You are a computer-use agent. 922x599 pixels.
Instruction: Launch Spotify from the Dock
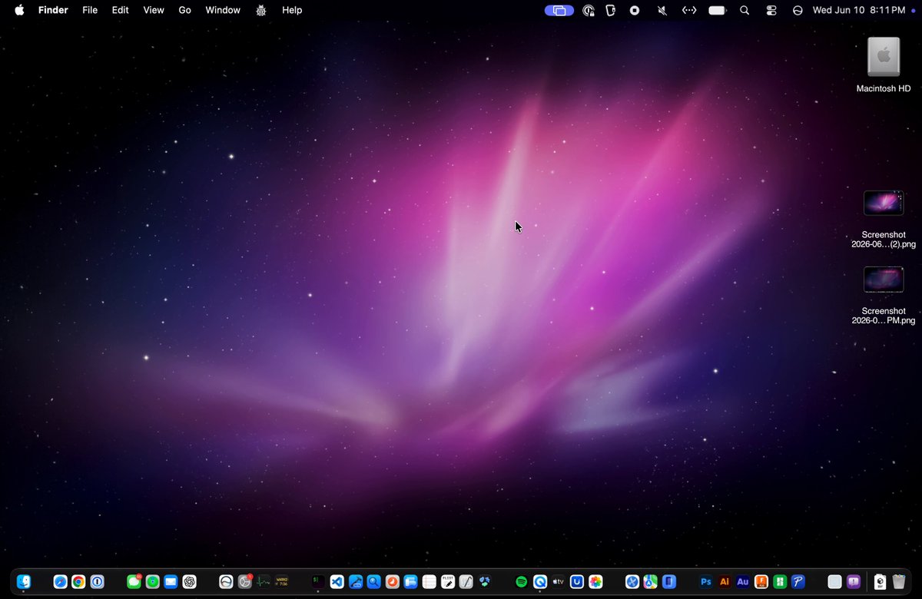click(522, 582)
